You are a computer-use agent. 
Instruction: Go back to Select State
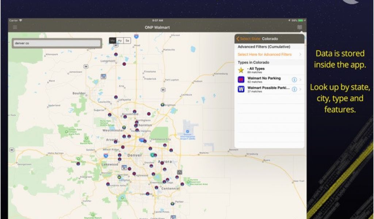248,39
